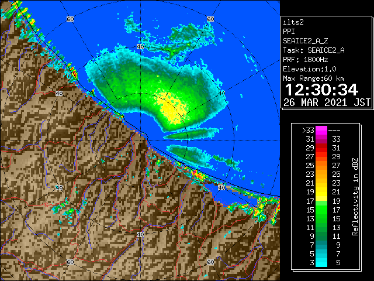The image size is (374, 281).
Task: Click the radar origin where crosshair lines meet
Action: tap(140, 140)
